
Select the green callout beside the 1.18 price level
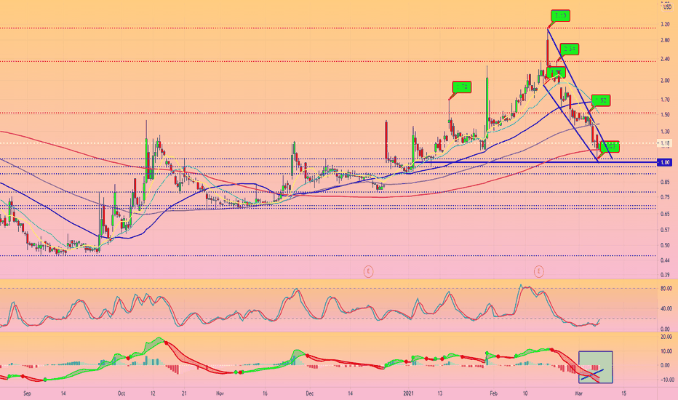coord(610,147)
